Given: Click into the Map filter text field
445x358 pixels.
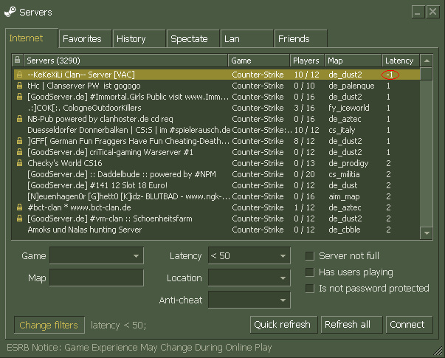Looking at the screenshot, I should (x=97, y=278).
